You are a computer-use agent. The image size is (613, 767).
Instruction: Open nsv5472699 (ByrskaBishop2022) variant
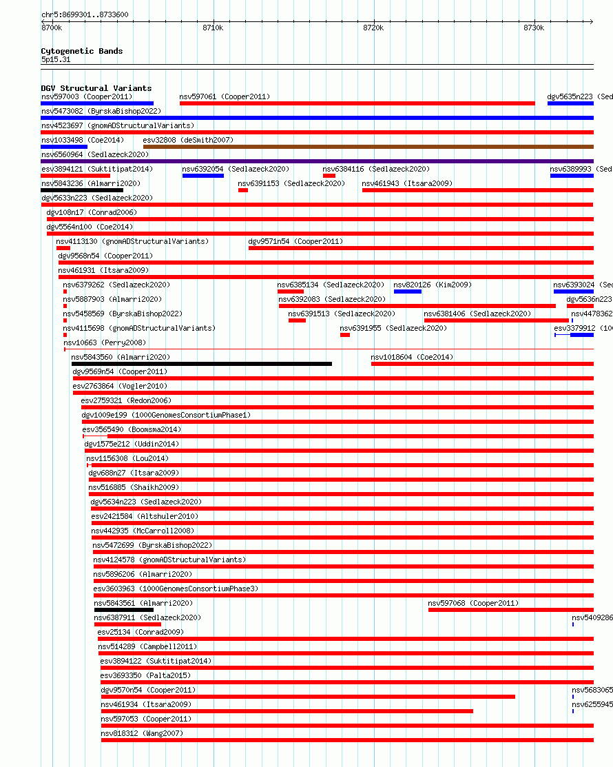click(152, 545)
